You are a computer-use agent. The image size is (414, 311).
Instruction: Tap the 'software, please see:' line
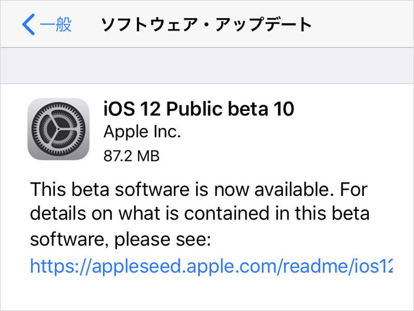121,239
